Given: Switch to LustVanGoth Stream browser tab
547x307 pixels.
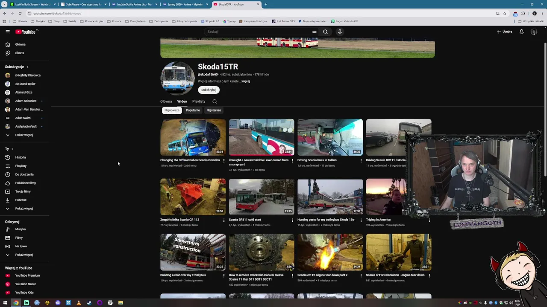Looking at the screenshot, I should pos(32,4).
